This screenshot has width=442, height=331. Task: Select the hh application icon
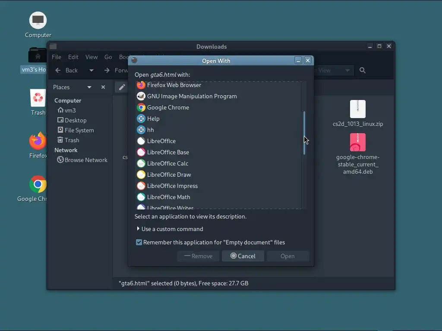point(141,130)
